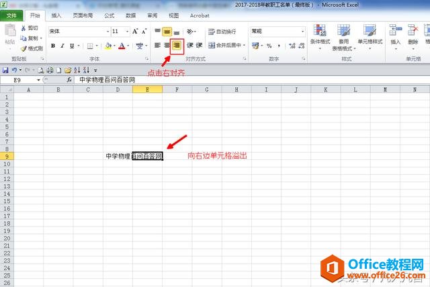This screenshot has height=287, width=430.
Task: Click the Paste (粘贴) clipboard icon
Action: point(10,30)
